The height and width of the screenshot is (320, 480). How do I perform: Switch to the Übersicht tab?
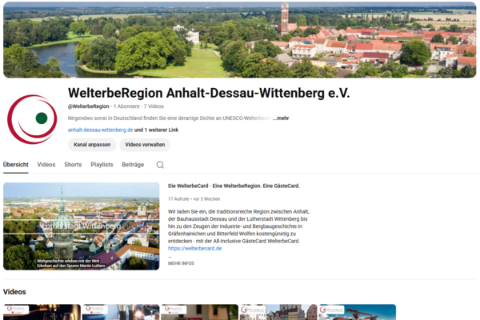pos(16,165)
